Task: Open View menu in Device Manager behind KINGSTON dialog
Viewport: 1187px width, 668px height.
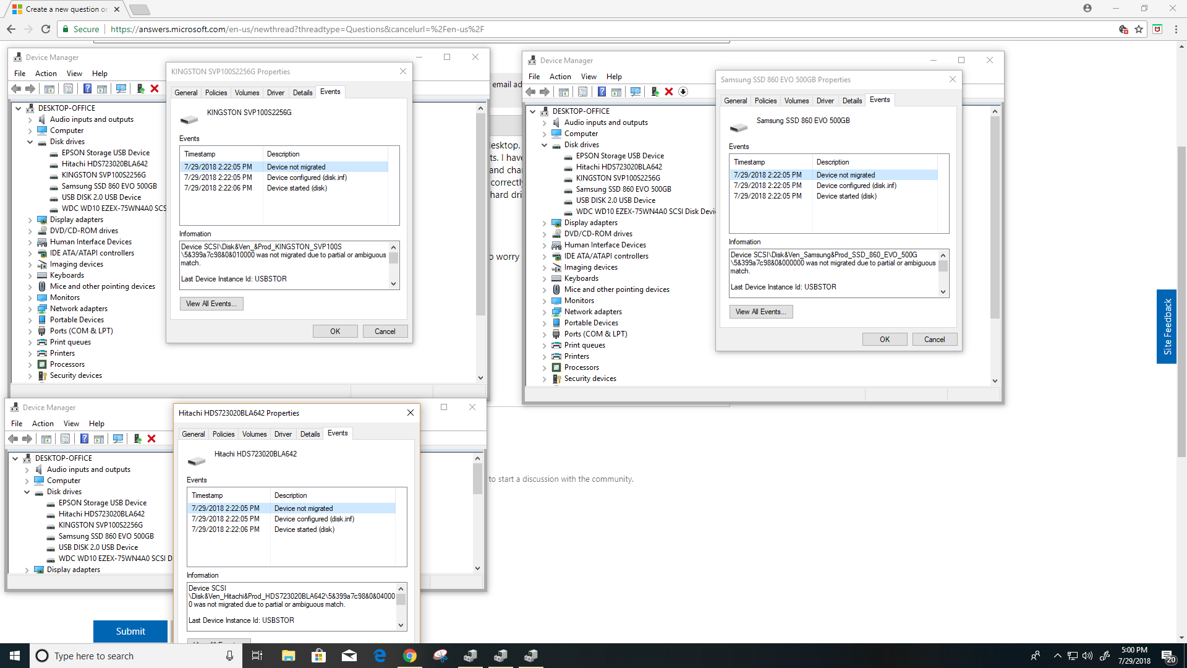Action: coord(74,74)
